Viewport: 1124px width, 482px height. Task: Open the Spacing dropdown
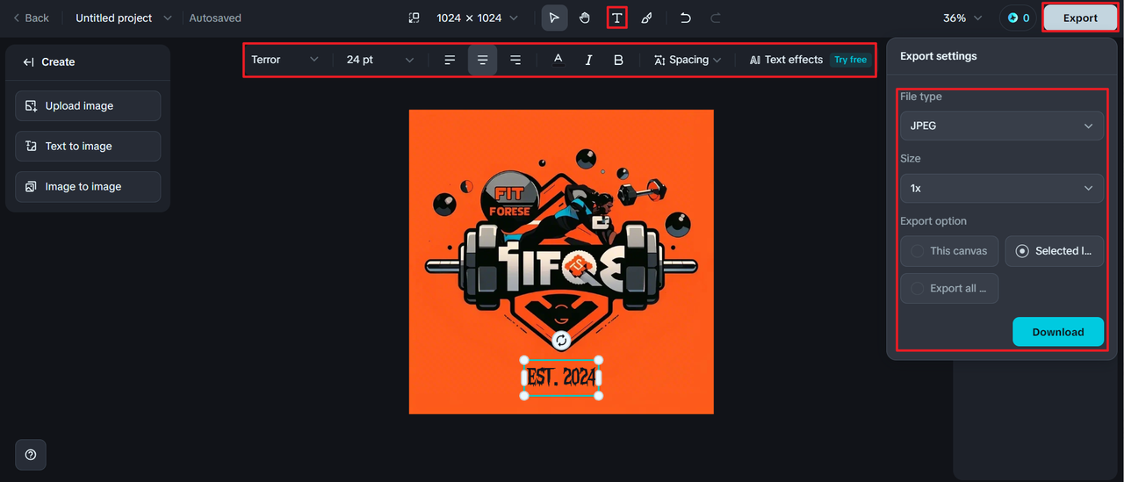pos(688,60)
